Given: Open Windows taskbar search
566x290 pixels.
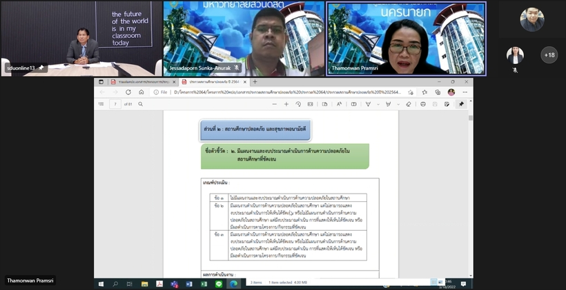Looking at the screenshot, I should 115,284.
